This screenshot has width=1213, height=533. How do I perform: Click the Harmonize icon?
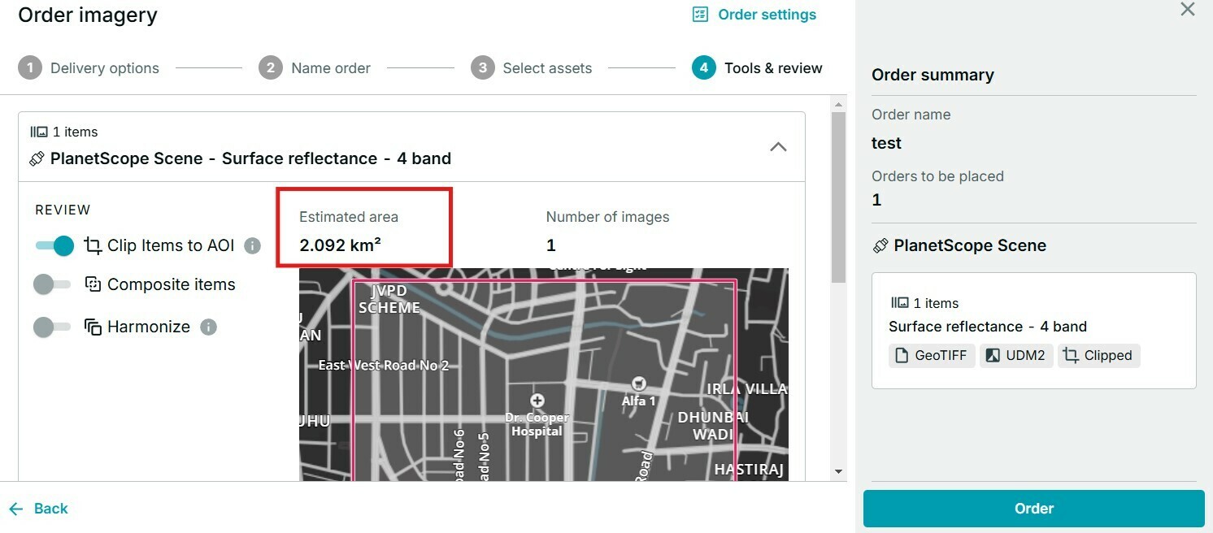pyautogui.click(x=93, y=327)
